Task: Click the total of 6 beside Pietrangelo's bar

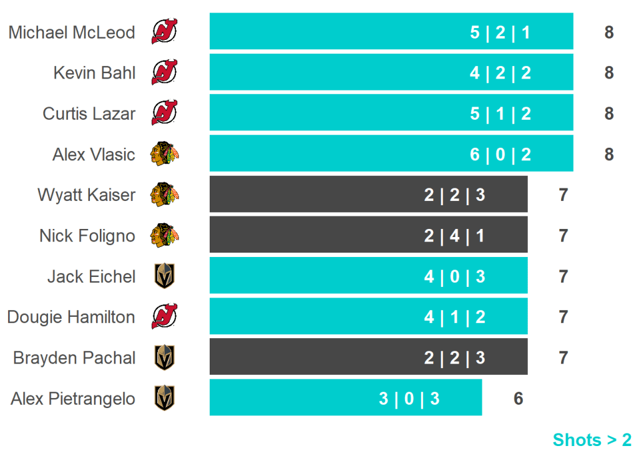Action: [x=518, y=398]
